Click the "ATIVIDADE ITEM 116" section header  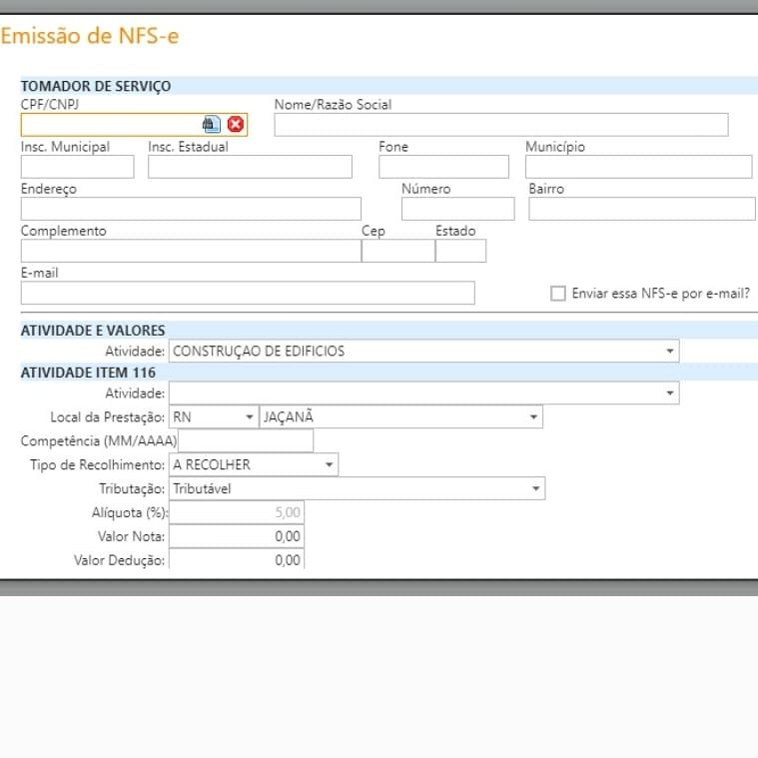tap(88, 373)
